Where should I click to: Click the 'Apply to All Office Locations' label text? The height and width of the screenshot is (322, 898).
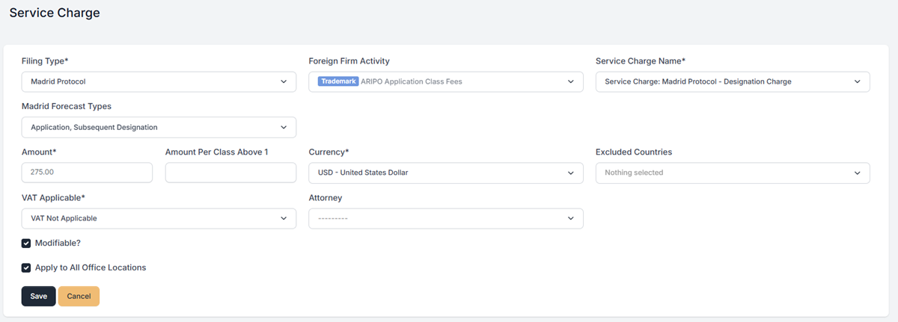coord(90,267)
